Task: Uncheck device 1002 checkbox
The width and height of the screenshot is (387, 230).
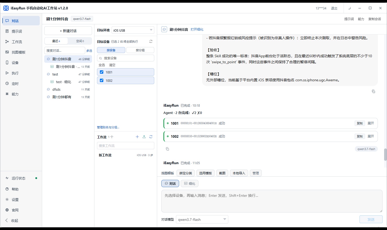Action: tap(102, 80)
